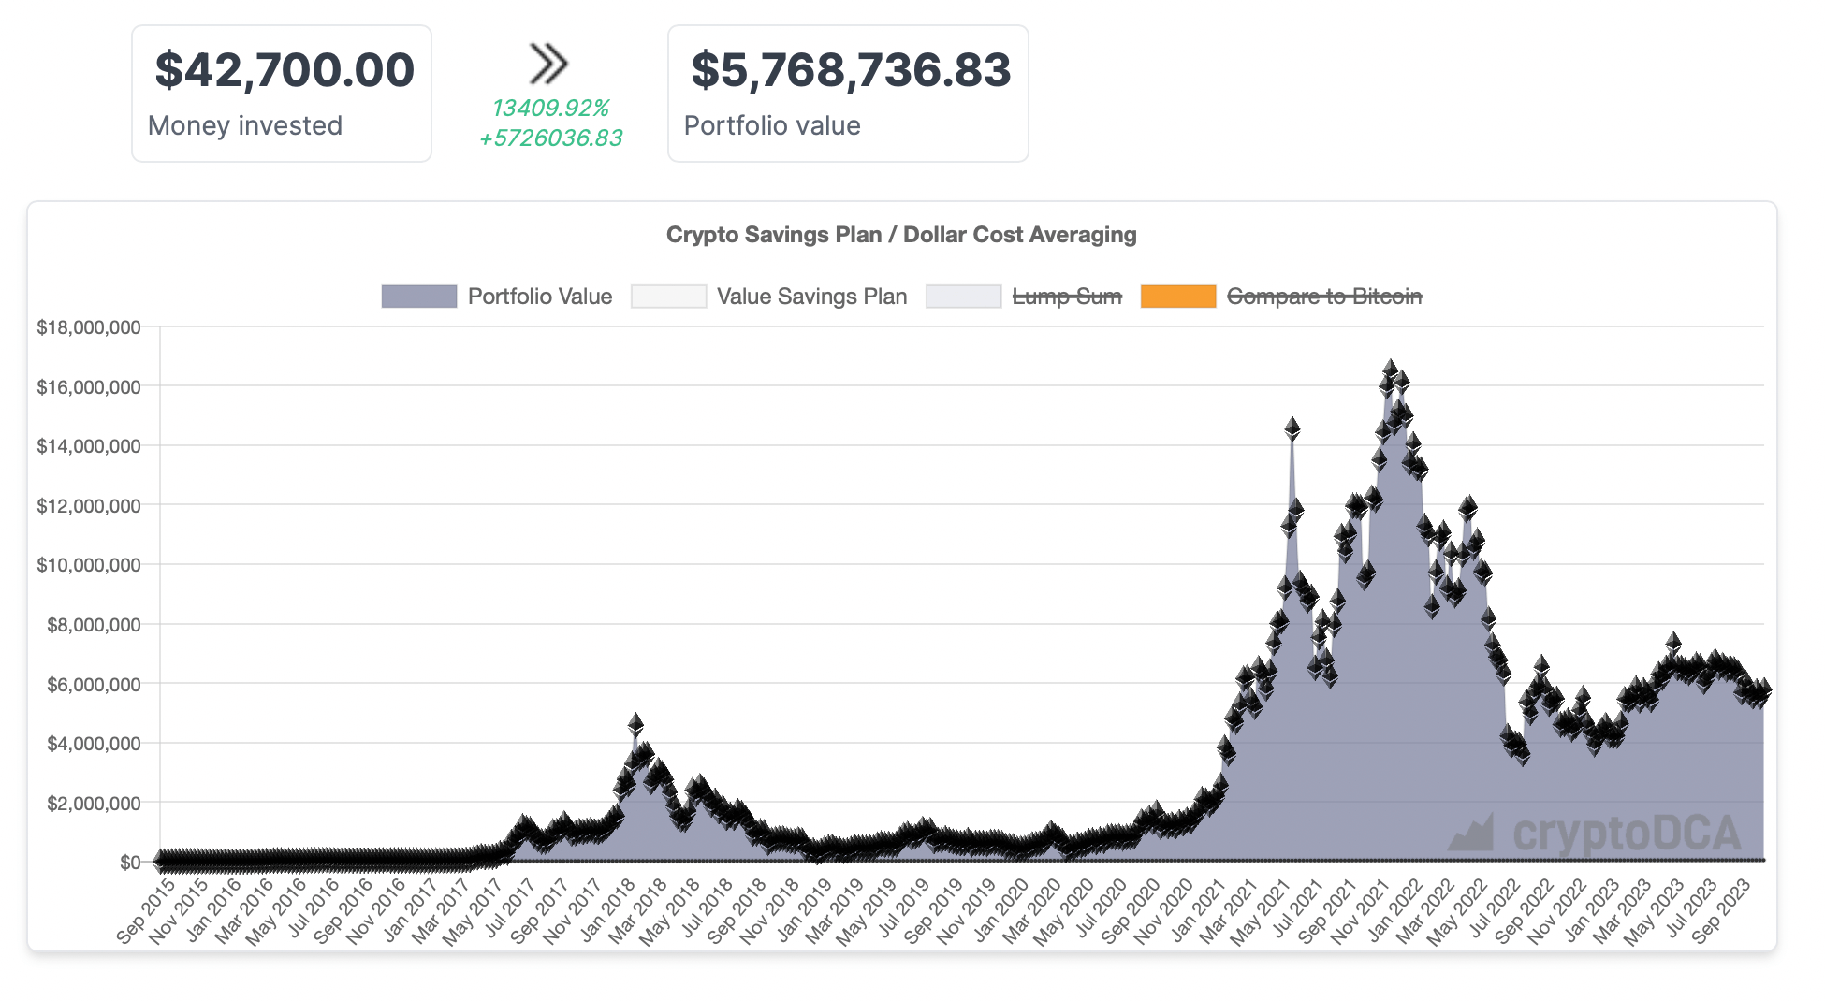Click the 13409.92% gain text
Viewport: 1825px width, 1001px height.
(x=550, y=109)
